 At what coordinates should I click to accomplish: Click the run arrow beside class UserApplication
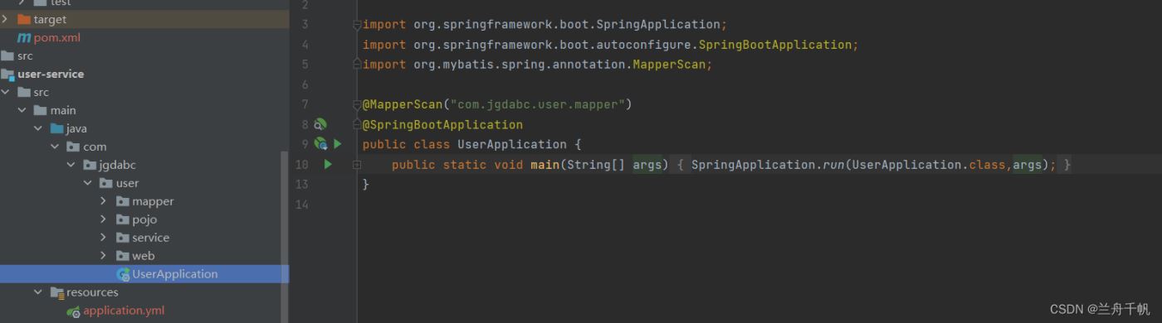pyautogui.click(x=338, y=144)
